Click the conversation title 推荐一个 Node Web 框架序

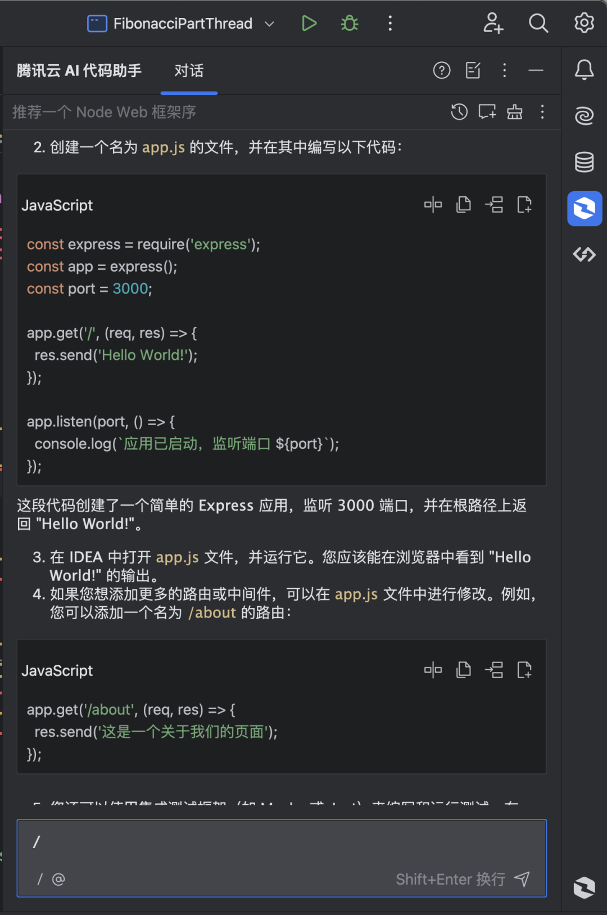coord(105,112)
